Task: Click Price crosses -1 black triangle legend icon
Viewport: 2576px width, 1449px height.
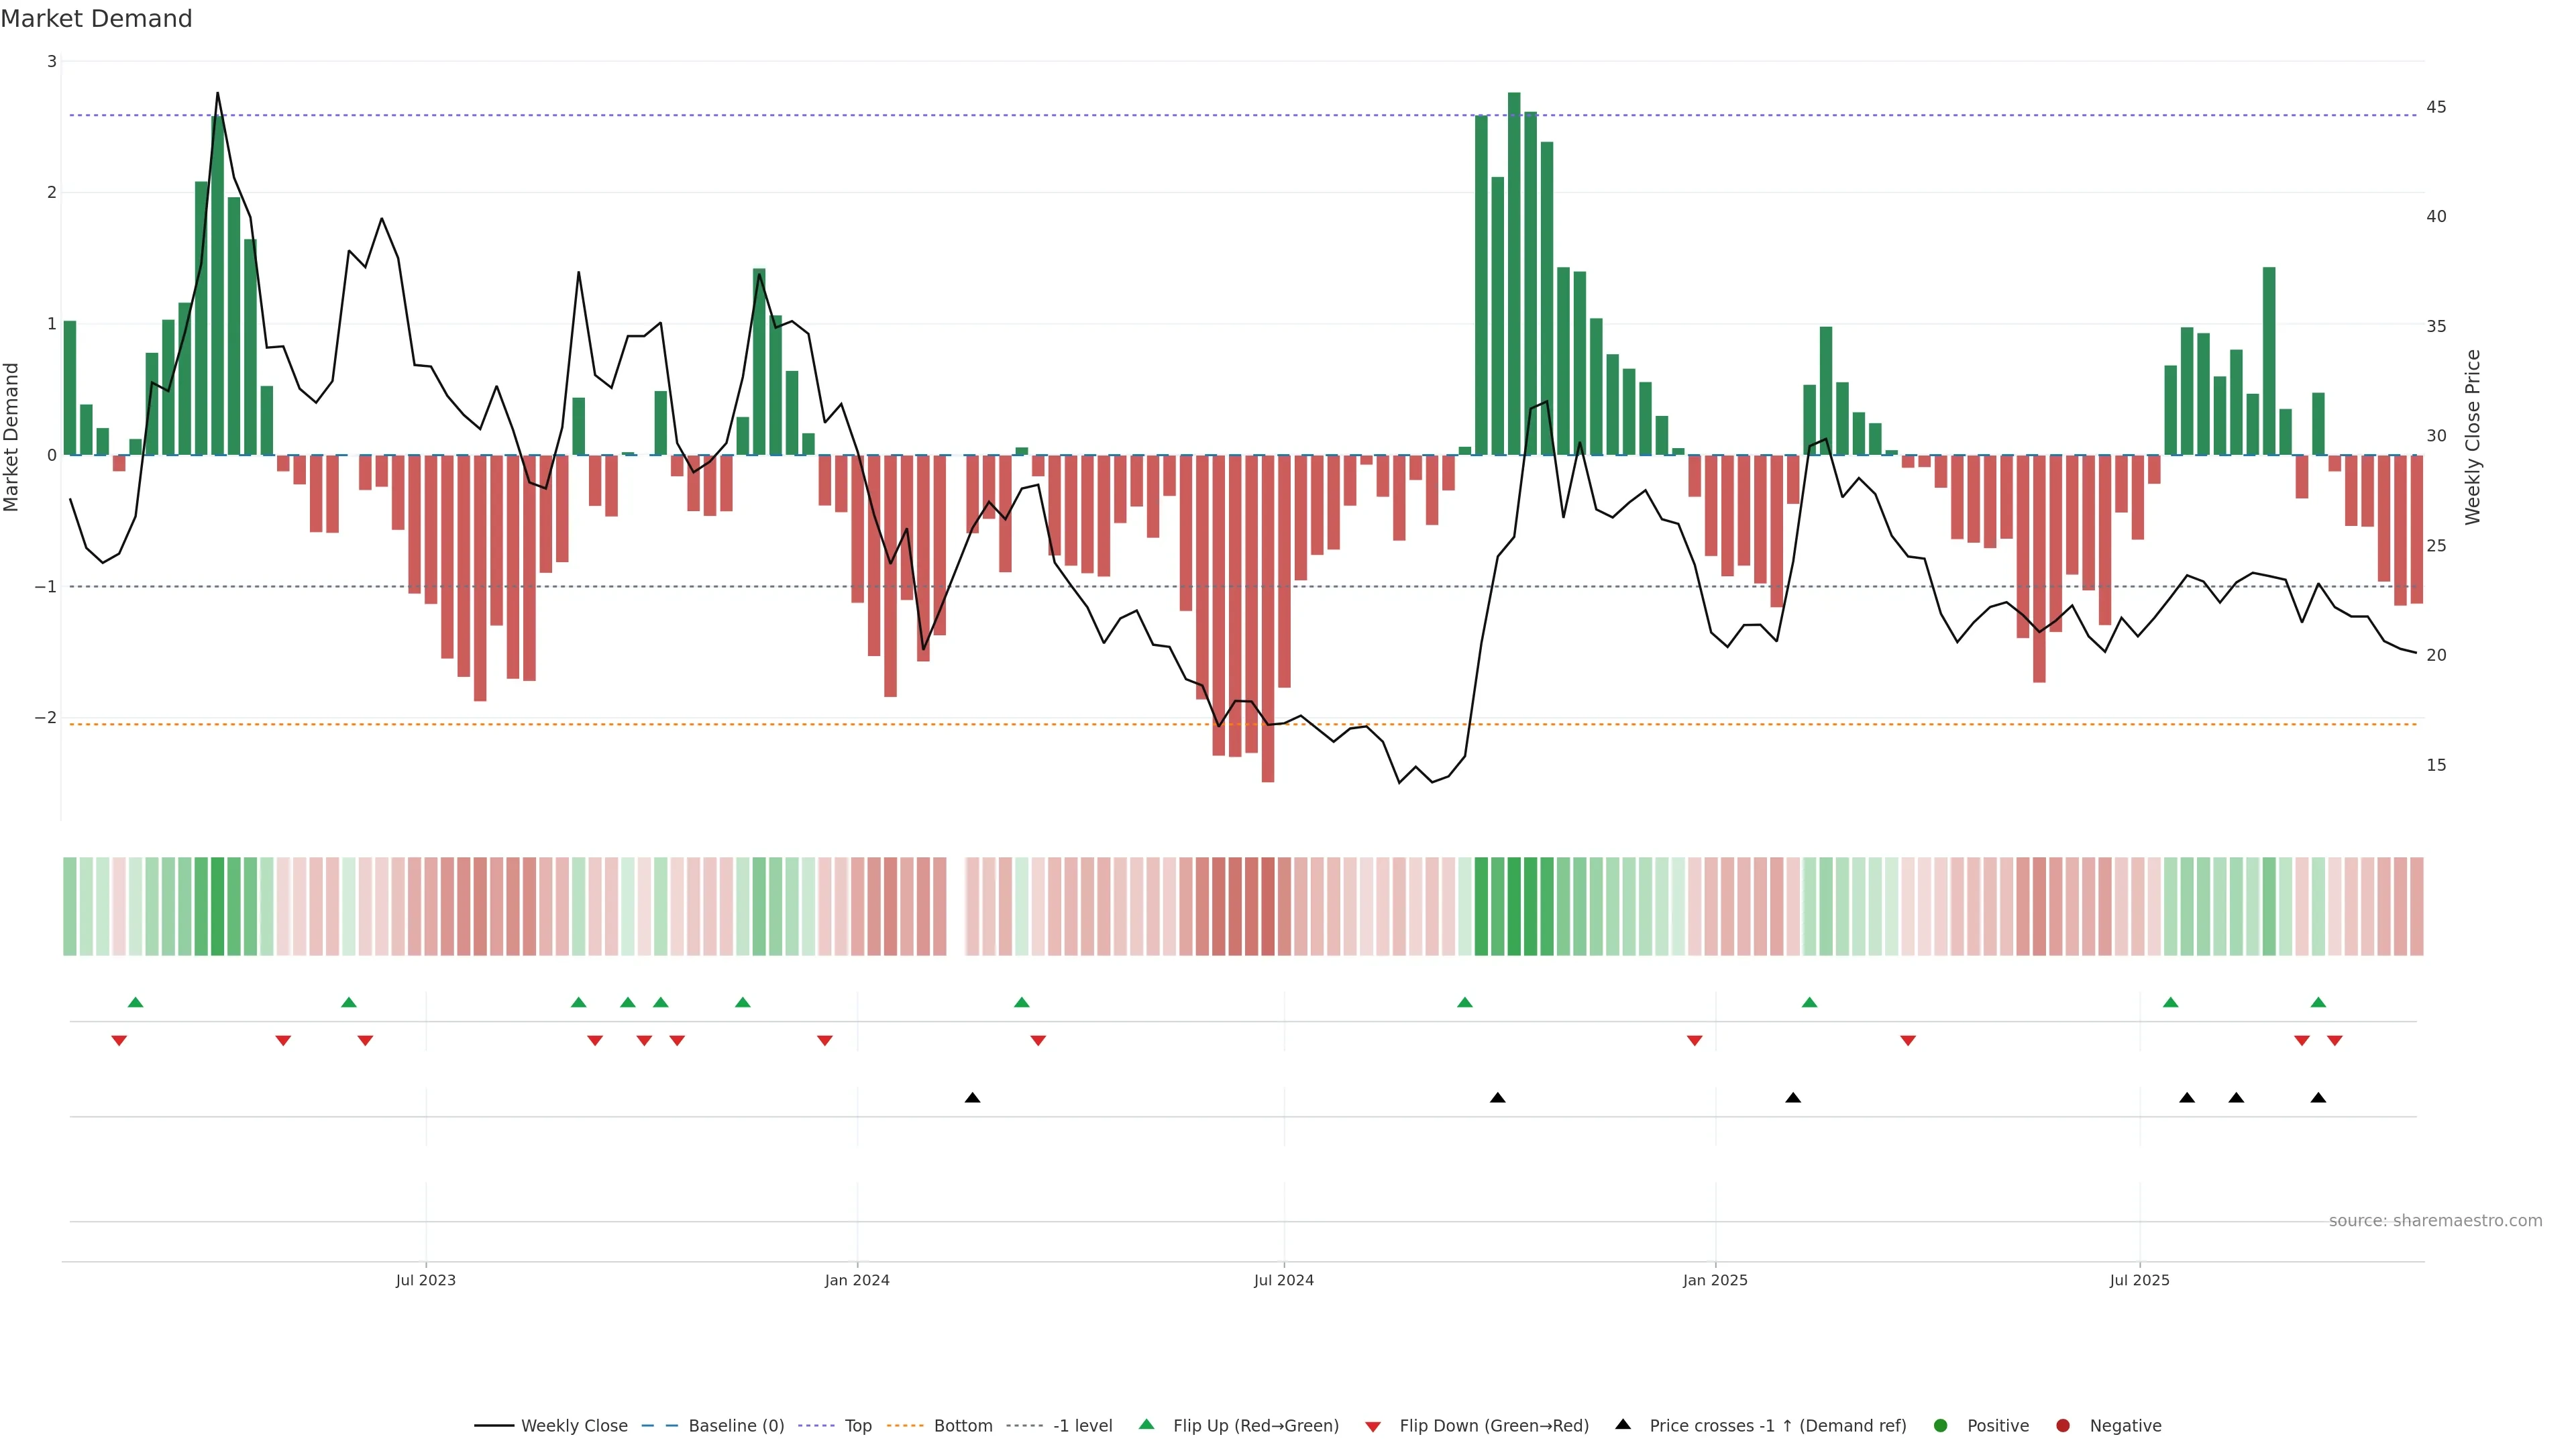Action: pos(1623,1425)
